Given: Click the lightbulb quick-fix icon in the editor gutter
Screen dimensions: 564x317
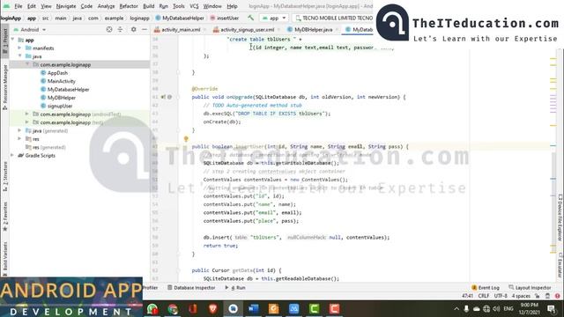Looking at the screenshot, I should pyautogui.click(x=186, y=139).
